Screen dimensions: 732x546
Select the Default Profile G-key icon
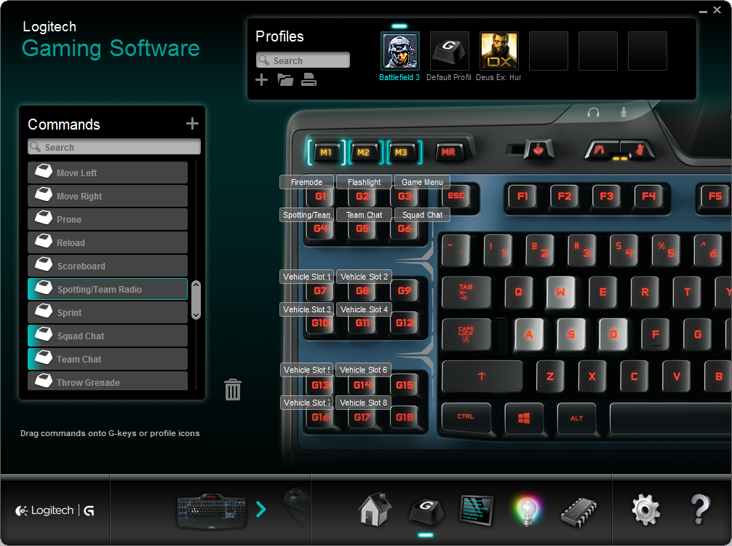[x=449, y=51]
